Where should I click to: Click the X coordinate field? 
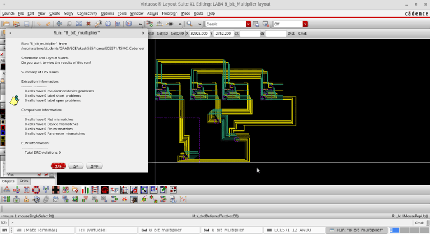199,34
